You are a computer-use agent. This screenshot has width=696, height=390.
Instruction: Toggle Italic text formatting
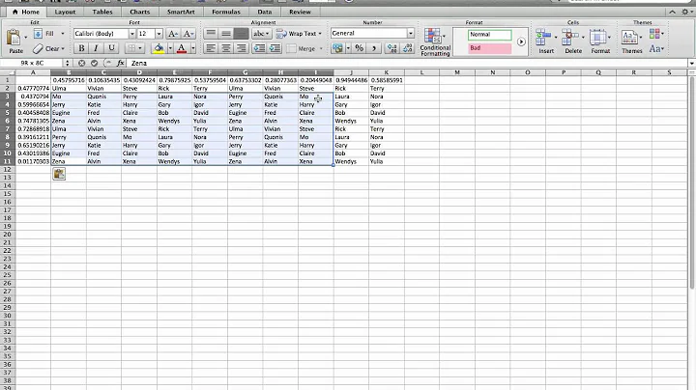[94, 48]
